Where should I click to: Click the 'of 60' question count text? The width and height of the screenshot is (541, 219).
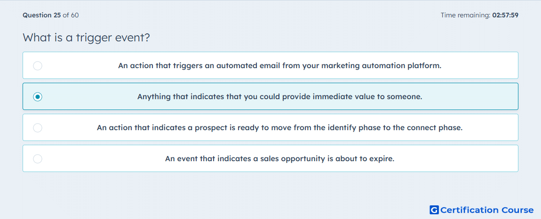[x=71, y=15]
